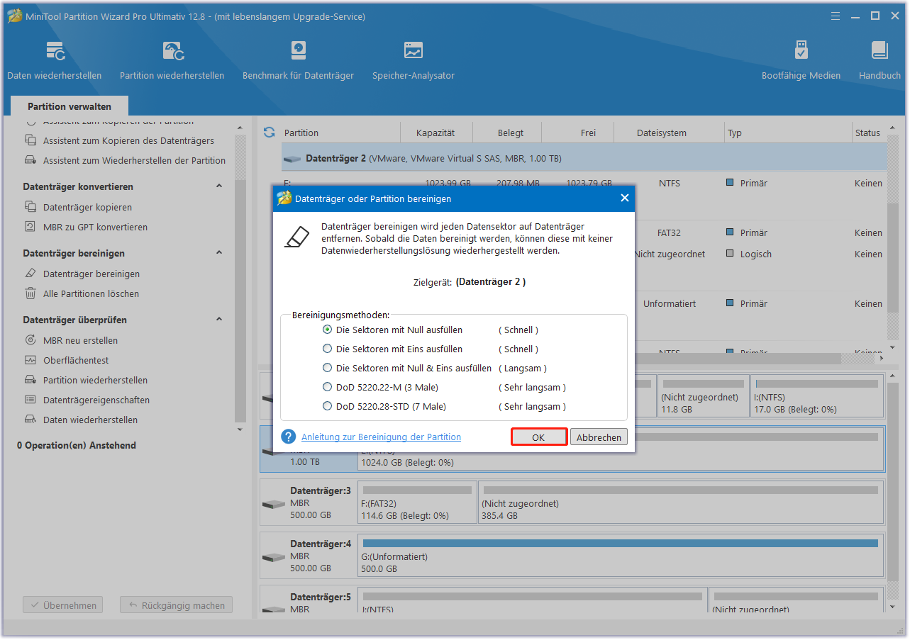
Task: Select Datenträger 2 header row
Action: (584, 159)
